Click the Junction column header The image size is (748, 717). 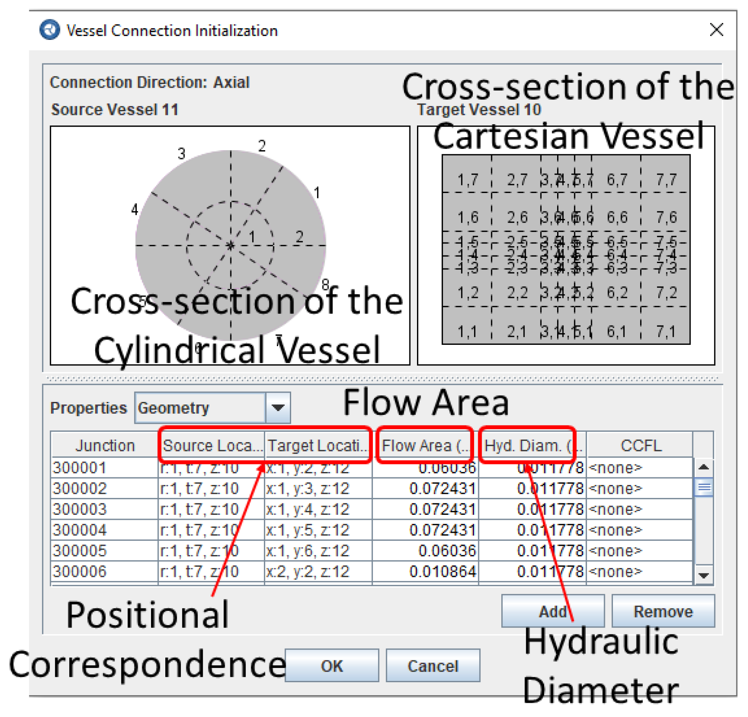[x=104, y=445]
